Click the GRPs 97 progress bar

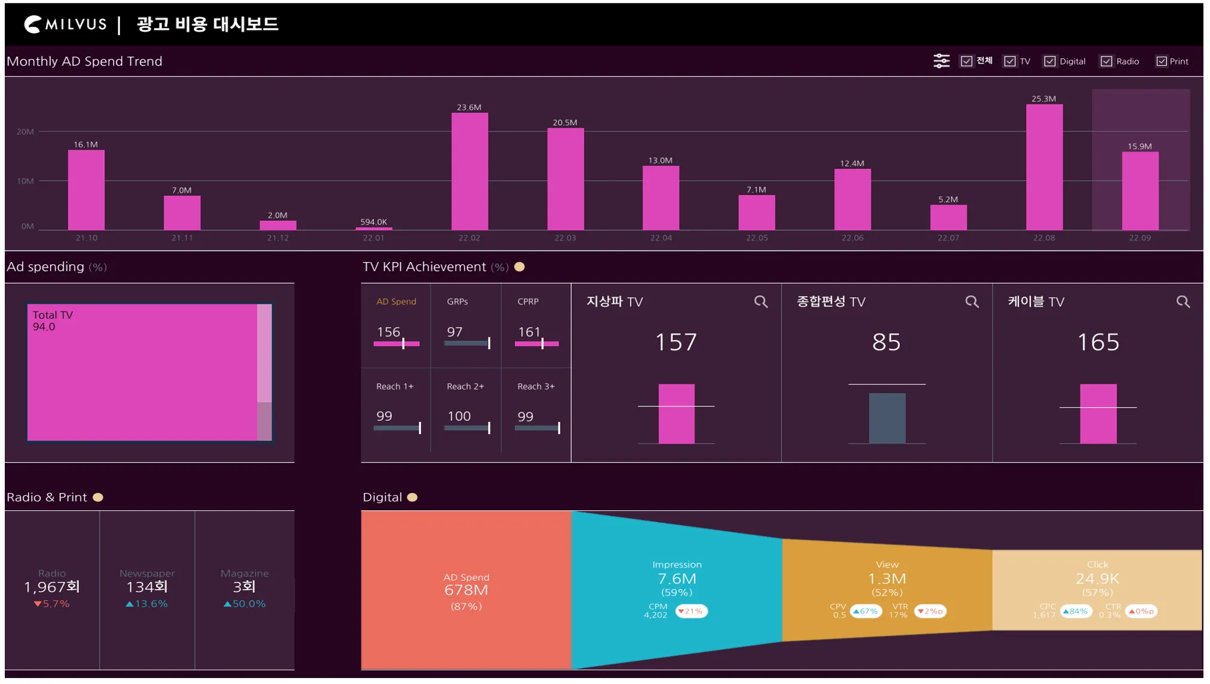point(468,343)
